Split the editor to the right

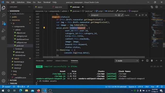(156, 7)
